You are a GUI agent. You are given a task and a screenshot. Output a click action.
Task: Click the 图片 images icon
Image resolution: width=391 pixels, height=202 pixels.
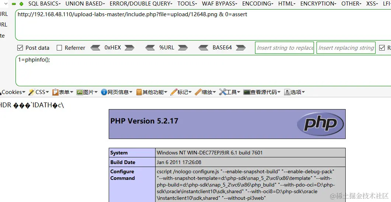[80, 92]
